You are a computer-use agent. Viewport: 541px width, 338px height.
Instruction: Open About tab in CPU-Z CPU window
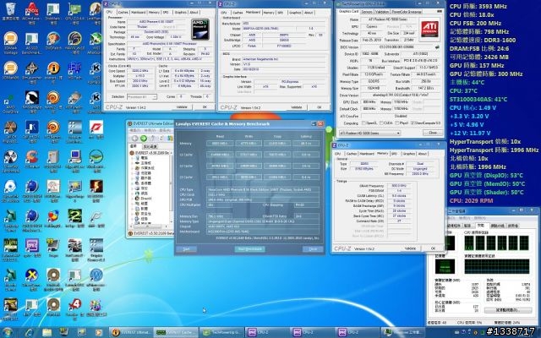[194, 13]
